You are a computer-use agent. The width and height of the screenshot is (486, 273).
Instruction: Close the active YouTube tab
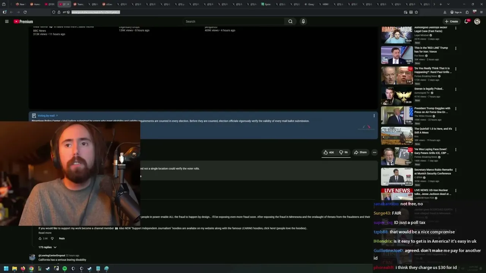pos(68,4)
